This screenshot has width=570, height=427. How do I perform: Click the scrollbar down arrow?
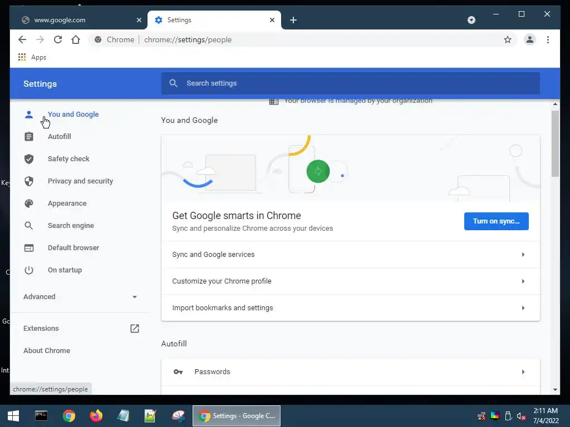[555, 390]
